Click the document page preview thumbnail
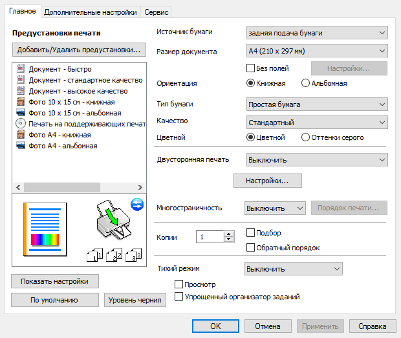The image size is (401, 338). [45, 229]
